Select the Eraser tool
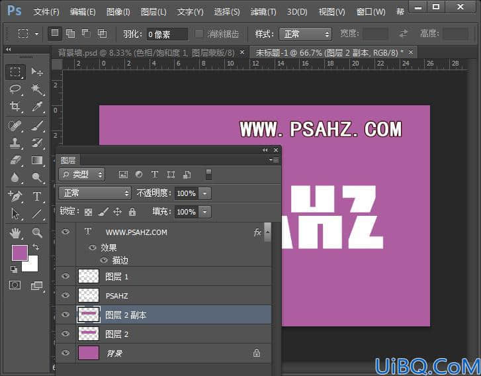Screen dimensions: 481x376 (15, 160)
